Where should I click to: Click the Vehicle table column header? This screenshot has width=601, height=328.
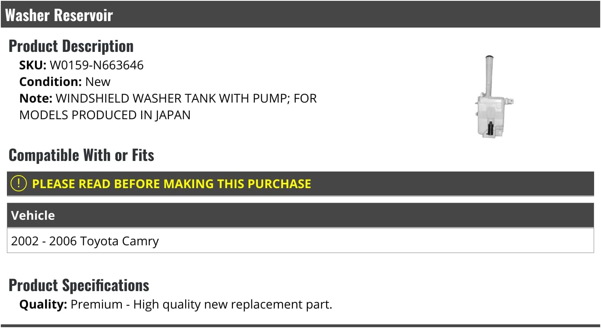pos(33,215)
